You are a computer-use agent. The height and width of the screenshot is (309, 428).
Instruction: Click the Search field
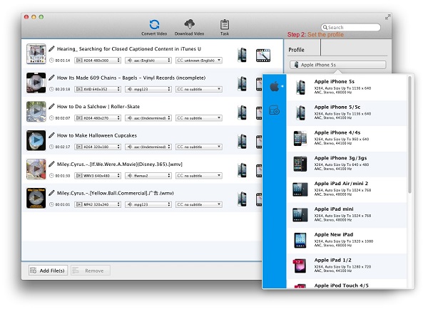(x=351, y=27)
